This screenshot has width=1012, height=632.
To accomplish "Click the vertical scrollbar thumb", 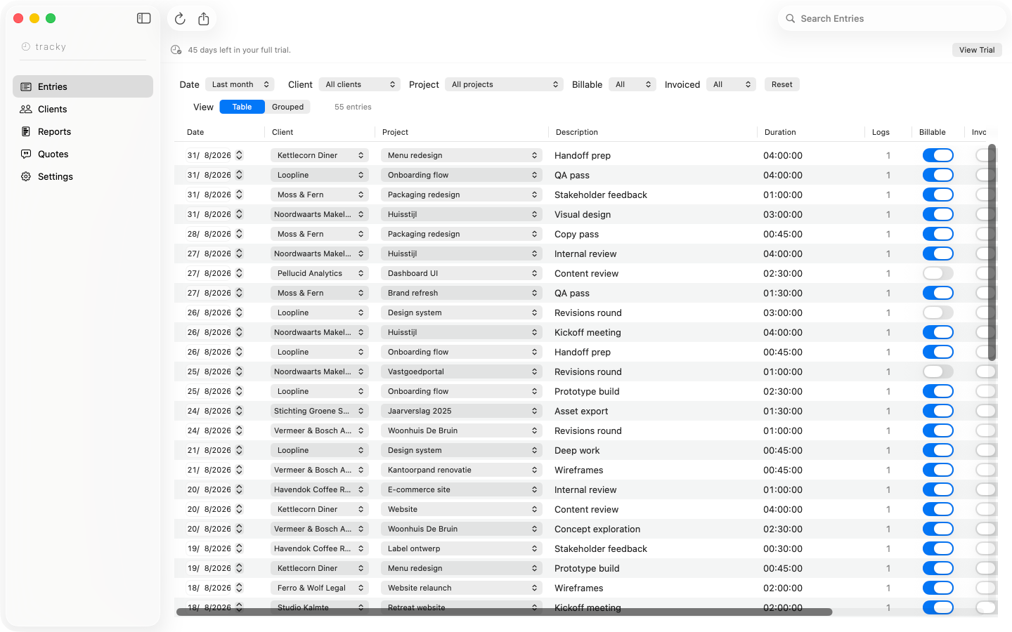I will pos(992,252).
